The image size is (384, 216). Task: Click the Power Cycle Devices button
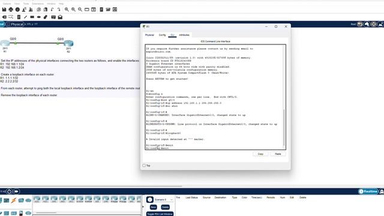pyautogui.click(x=10, y=191)
